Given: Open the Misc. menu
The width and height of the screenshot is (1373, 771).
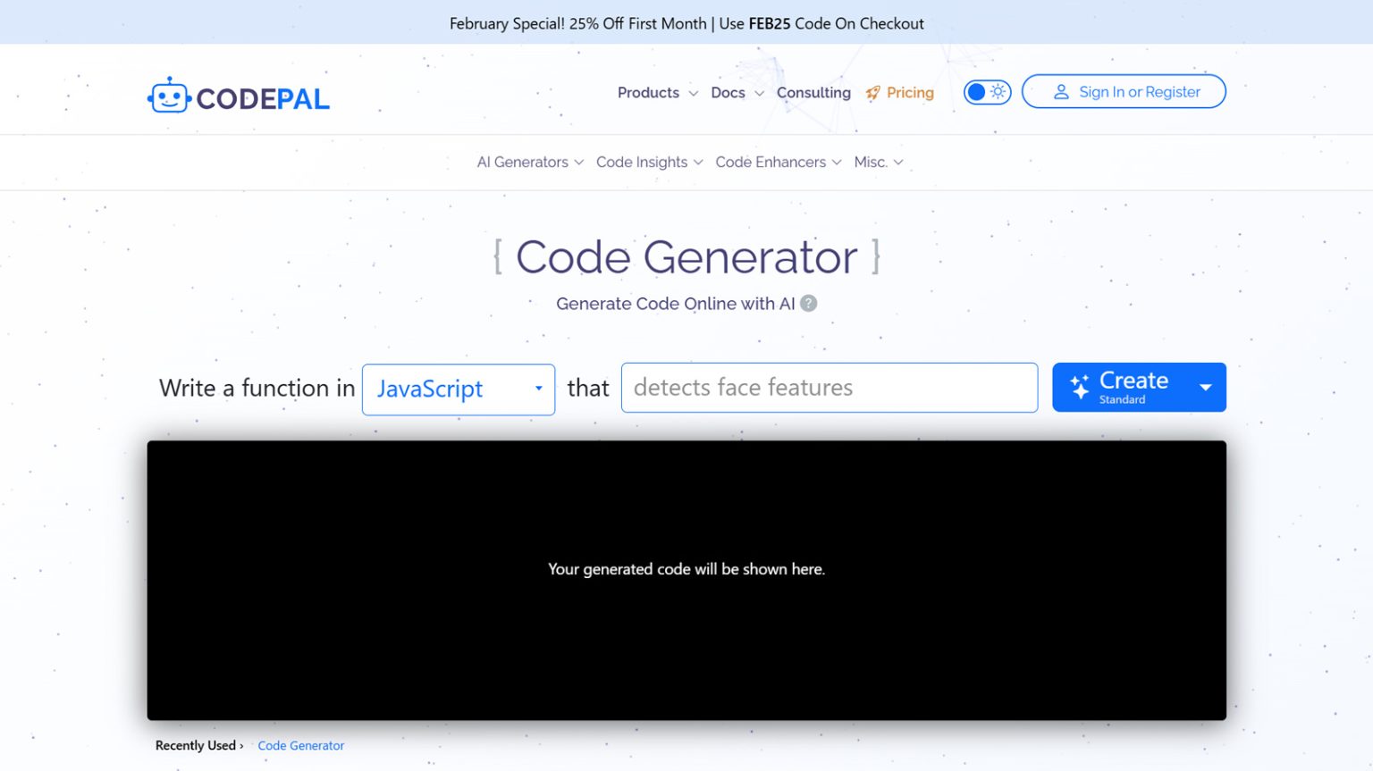Looking at the screenshot, I should click(x=878, y=163).
